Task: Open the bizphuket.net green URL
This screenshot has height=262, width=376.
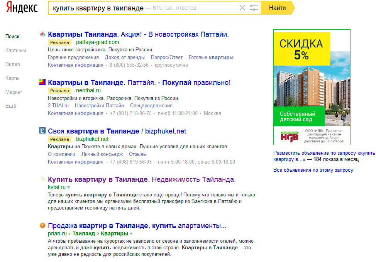Action: tap(92, 139)
